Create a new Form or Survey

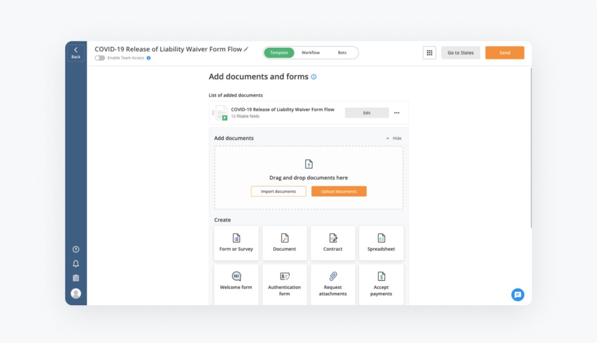tap(236, 243)
